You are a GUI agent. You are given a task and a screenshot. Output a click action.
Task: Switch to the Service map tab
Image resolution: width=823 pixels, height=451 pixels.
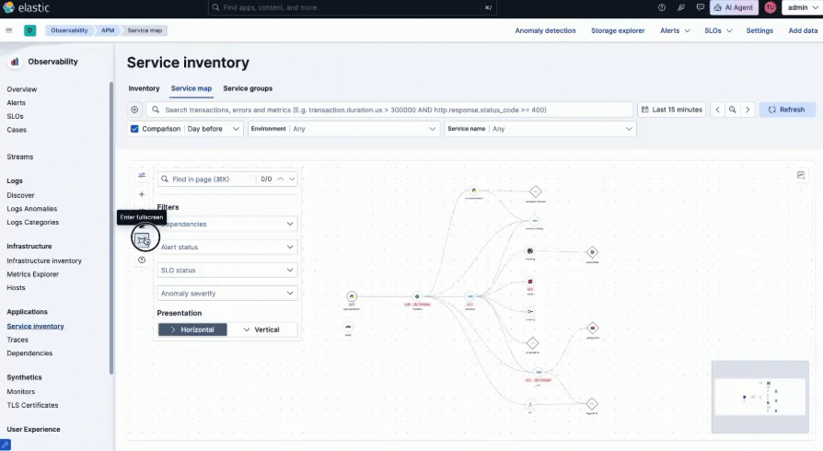point(191,88)
